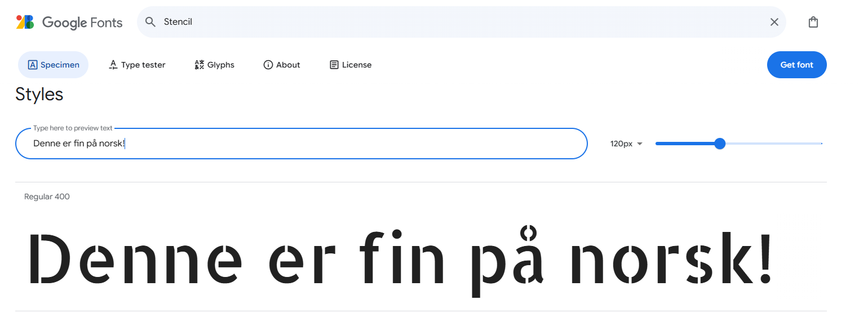Click the font size slider handle
859x313 pixels.
[x=720, y=144]
